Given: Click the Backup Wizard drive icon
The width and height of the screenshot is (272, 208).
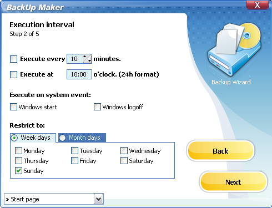Looking at the screenshot, I should [234, 49].
